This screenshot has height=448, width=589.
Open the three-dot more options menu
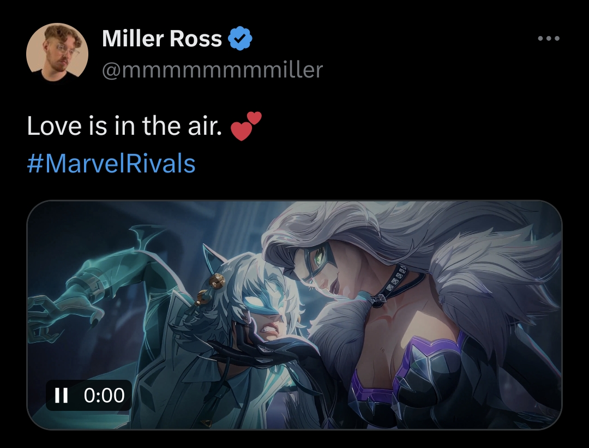point(549,38)
